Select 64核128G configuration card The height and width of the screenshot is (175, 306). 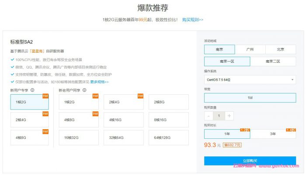pyautogui.click(x=169, y=137)
